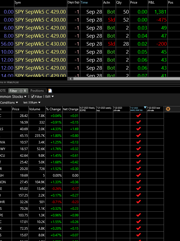
Task: Click the red checkmark in the 28.42 row
Action: (139, 116)
